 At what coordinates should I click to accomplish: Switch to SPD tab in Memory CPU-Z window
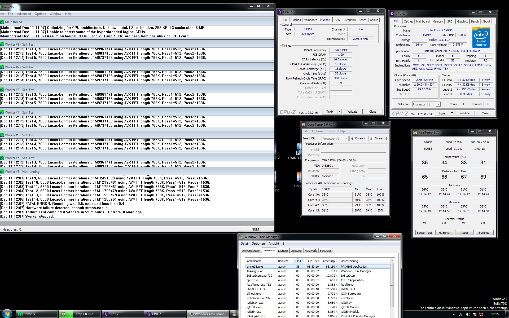(x=337, y=20)
